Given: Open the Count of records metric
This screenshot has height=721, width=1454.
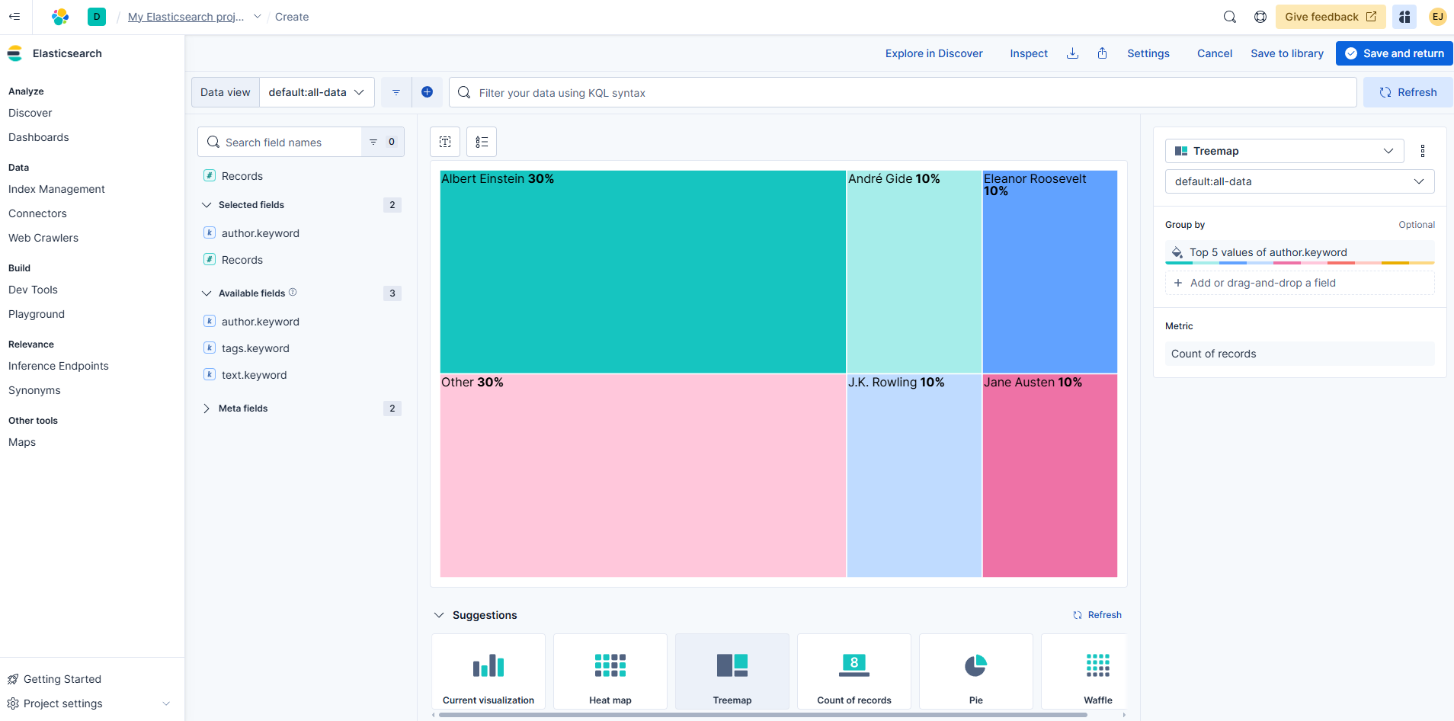Looking at the screenshot, I should coord(1300,354).
